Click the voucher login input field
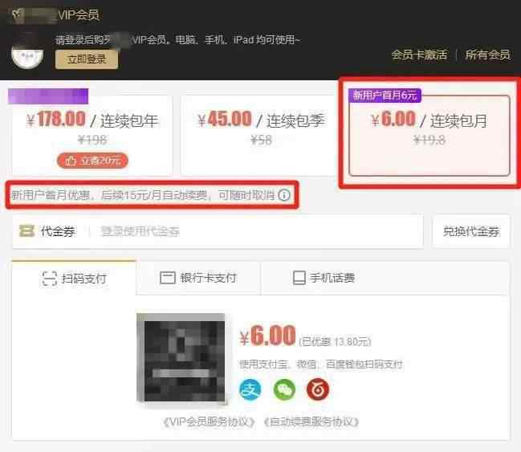Viewport: 521px width, 452px height. [256, 231]
